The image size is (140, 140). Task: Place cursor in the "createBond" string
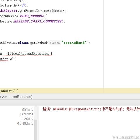[74, 43]
